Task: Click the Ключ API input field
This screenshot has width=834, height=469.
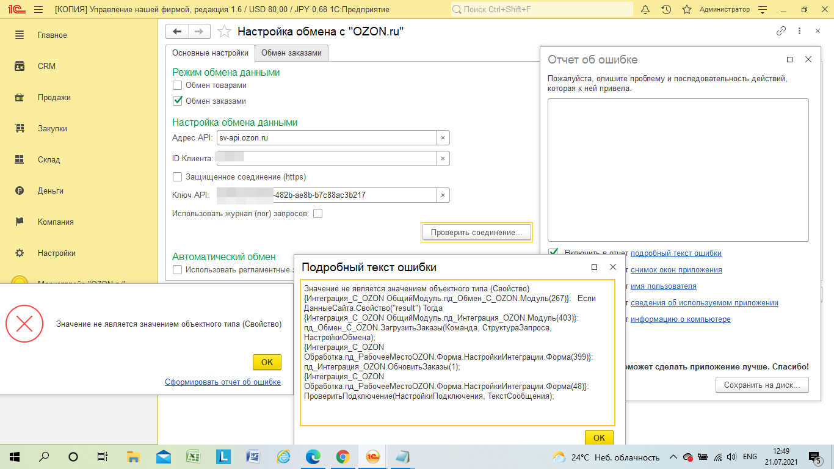Action: [327, 195]
